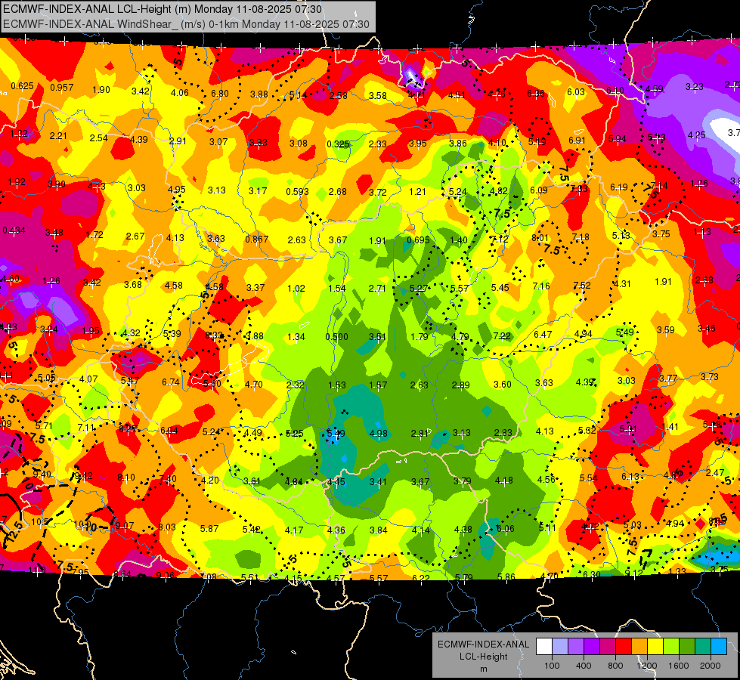Click the grid value "0.593"
The image size is (740, 680).
tap(297, 192)
